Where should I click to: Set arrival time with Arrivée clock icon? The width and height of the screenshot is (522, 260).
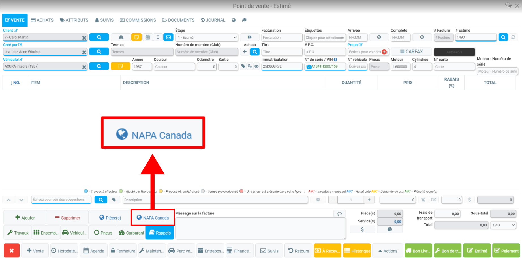379,37
